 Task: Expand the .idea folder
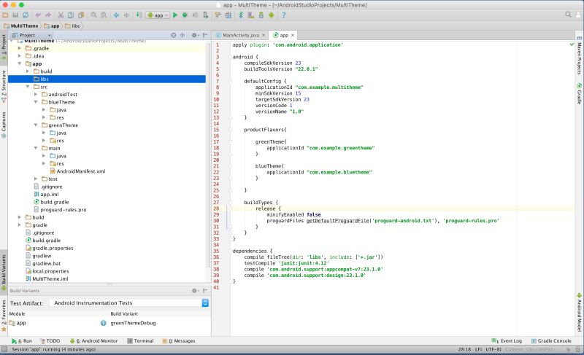[20, 56]
